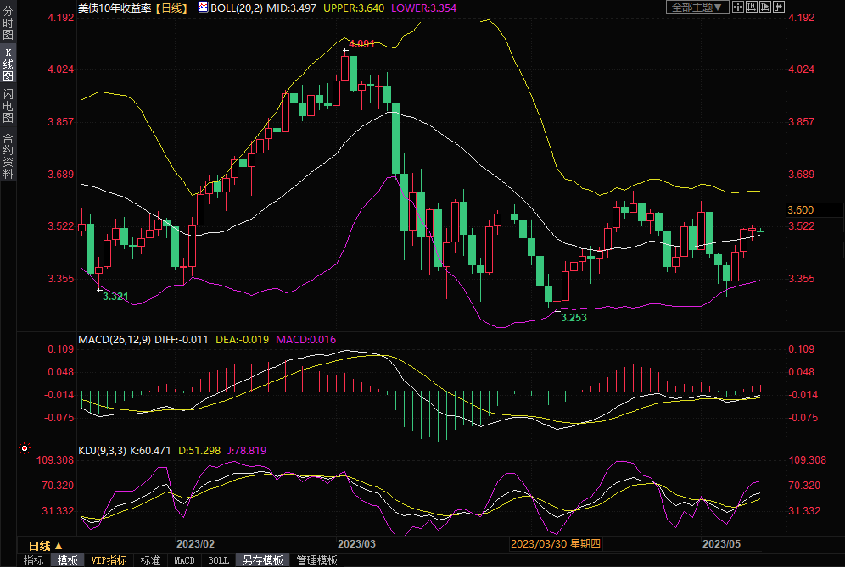Select the 模板 bottom tab
The height and width of the screenshot is (567, 845).
point(68,560)
